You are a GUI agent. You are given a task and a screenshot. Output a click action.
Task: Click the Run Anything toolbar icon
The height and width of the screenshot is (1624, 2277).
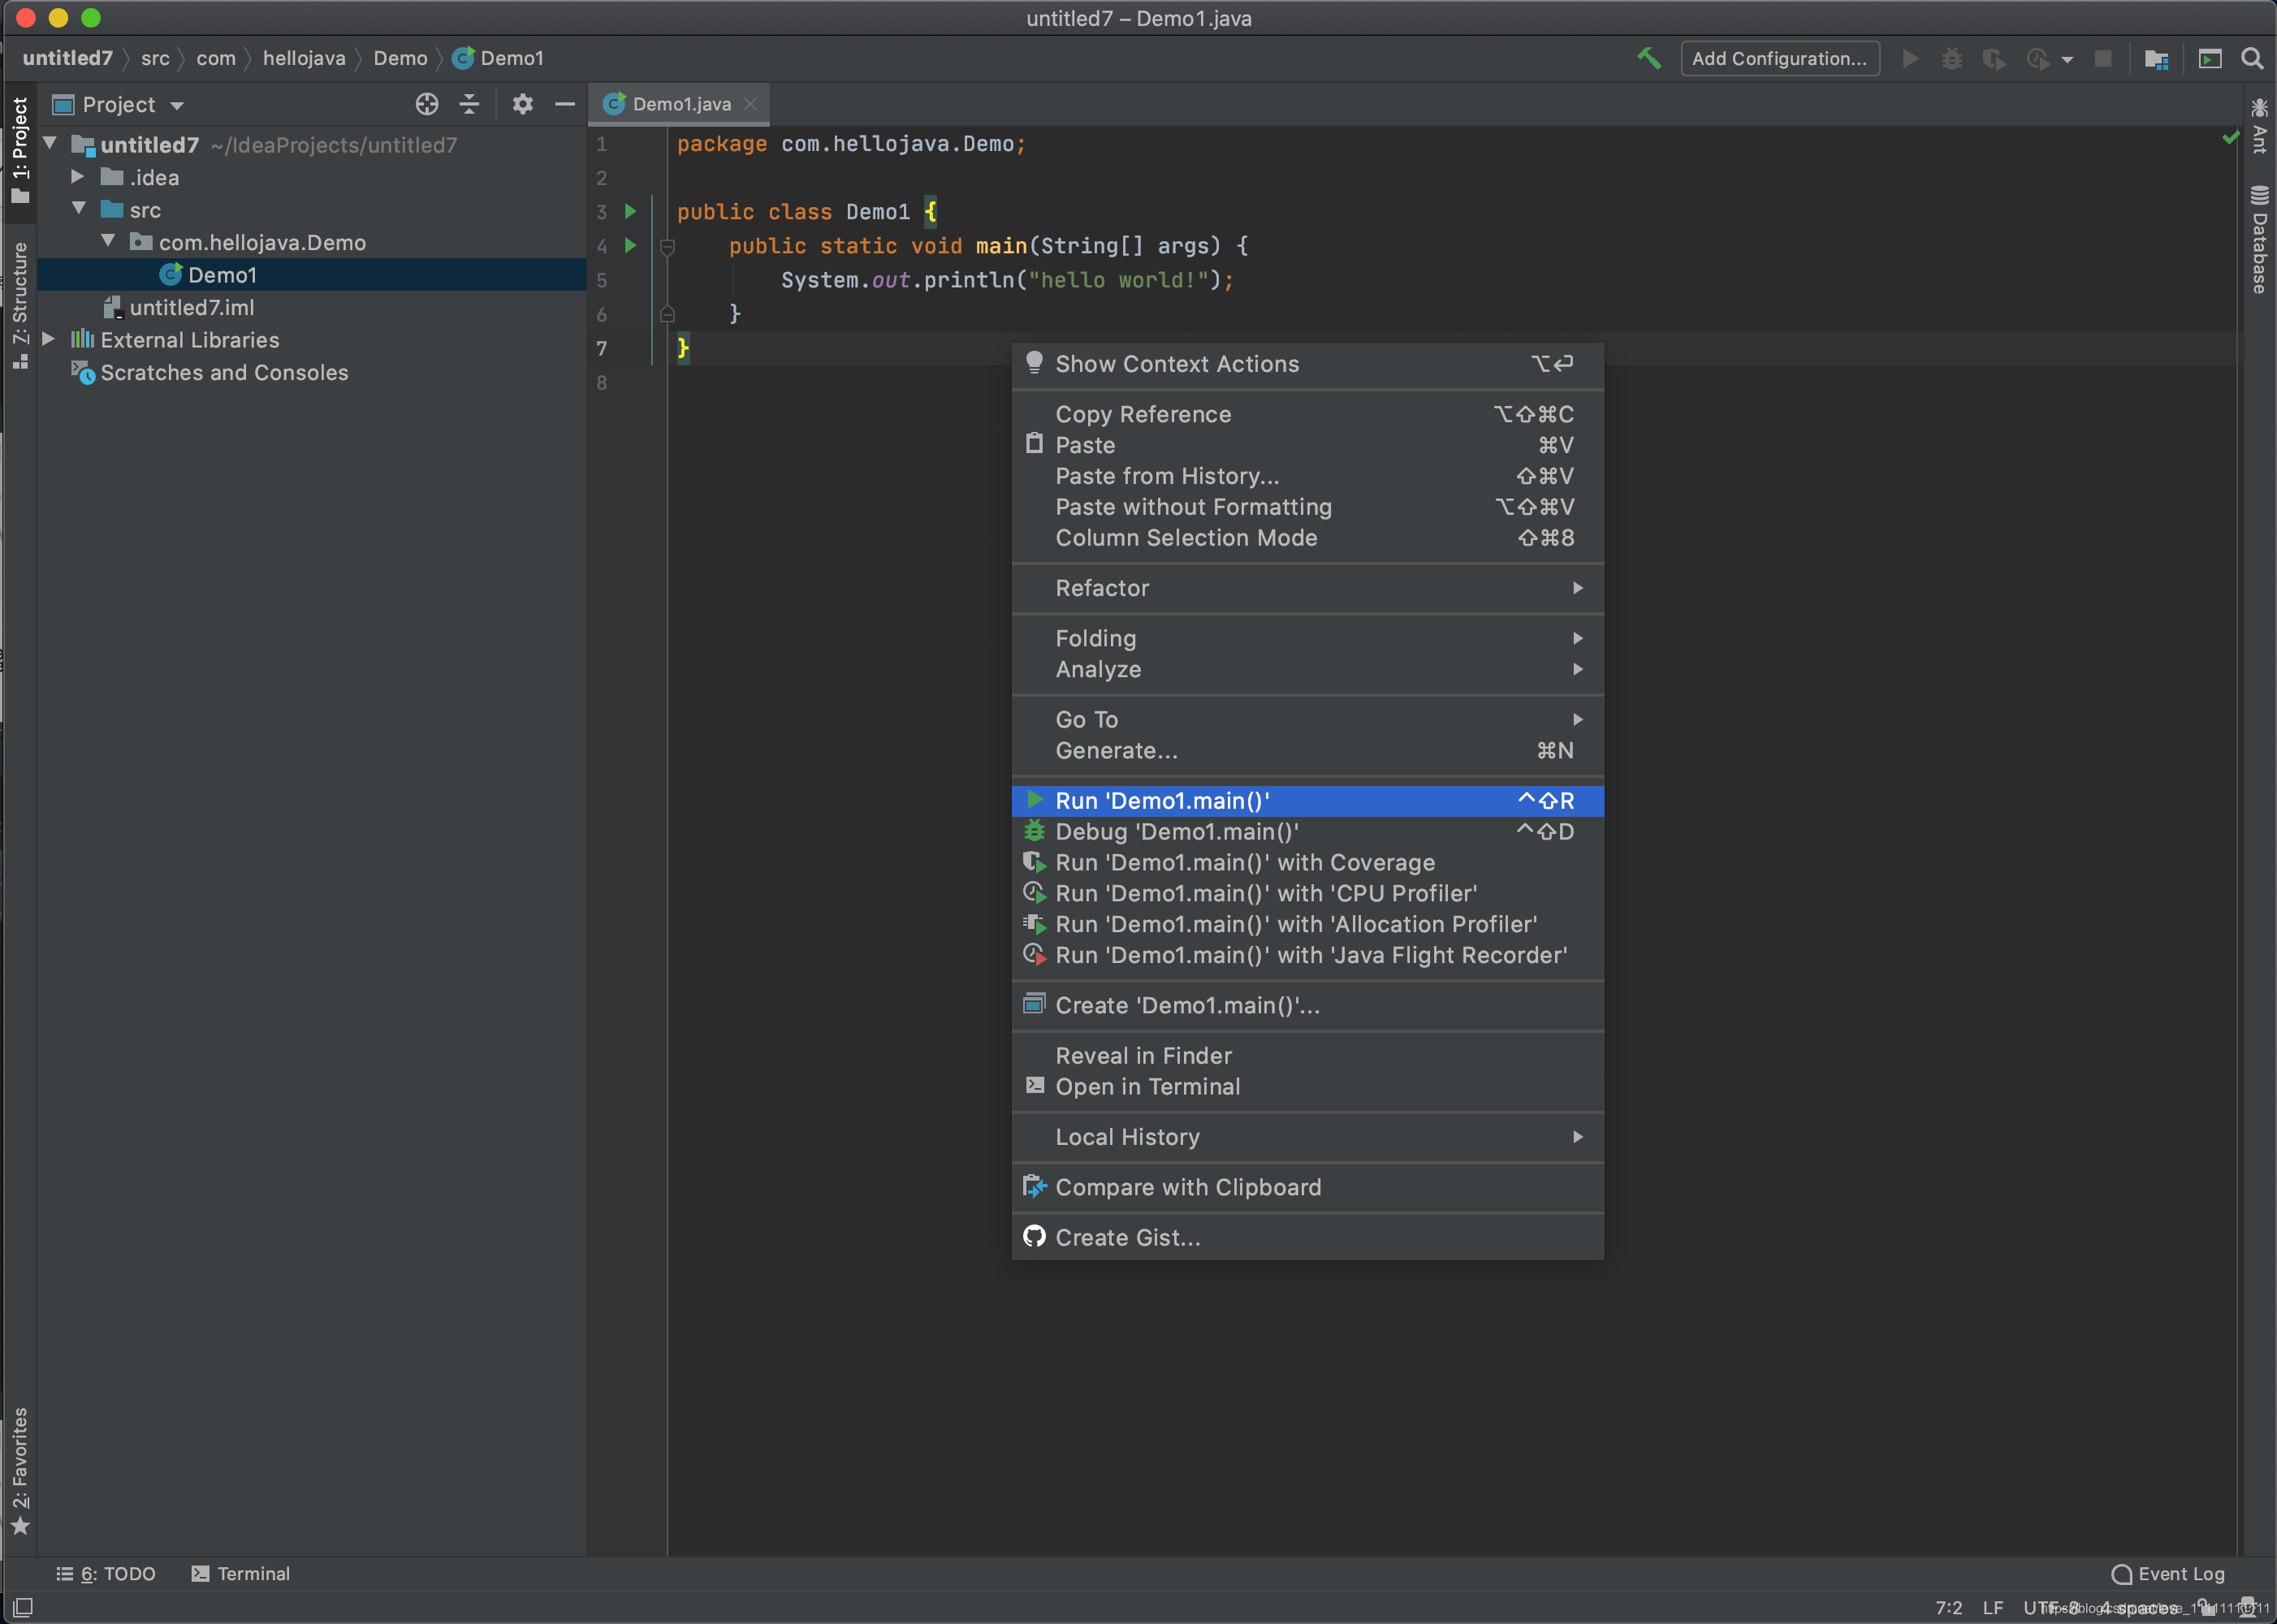click(x=2210, y=59)
